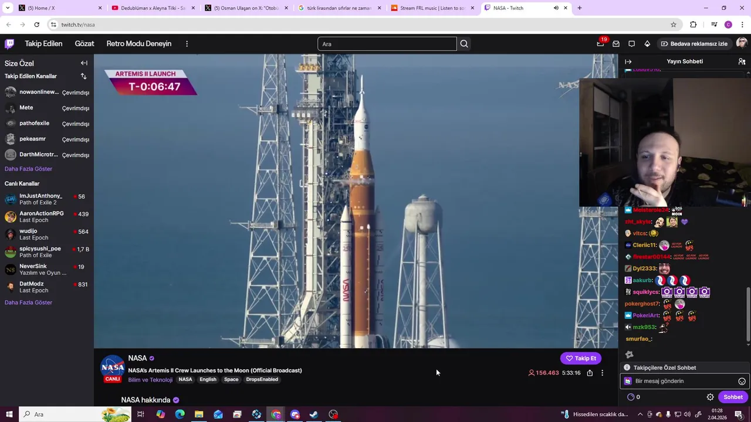This screenshot has height=422, width=751.
Task: Open Chrome tab search dropdown
Action: click(x=8, y=8)
